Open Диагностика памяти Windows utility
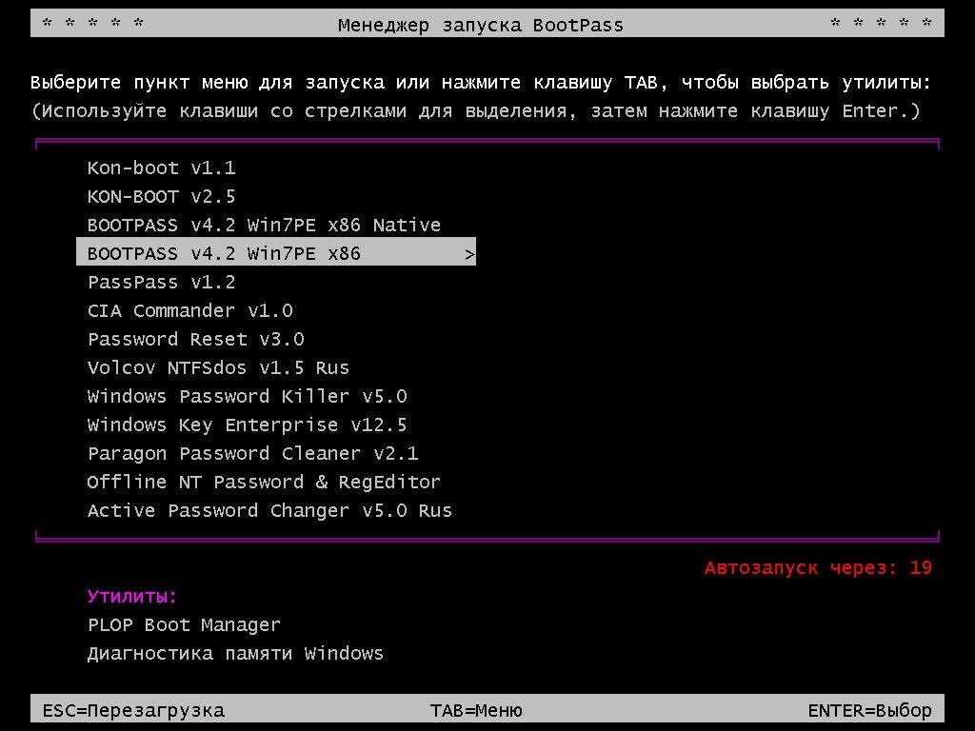975x731 pixels. 235,653
